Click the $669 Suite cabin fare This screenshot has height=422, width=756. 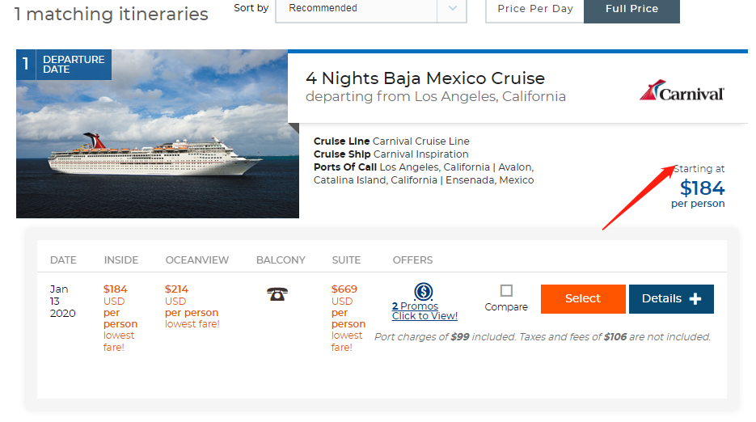click(x=344, y=289)
